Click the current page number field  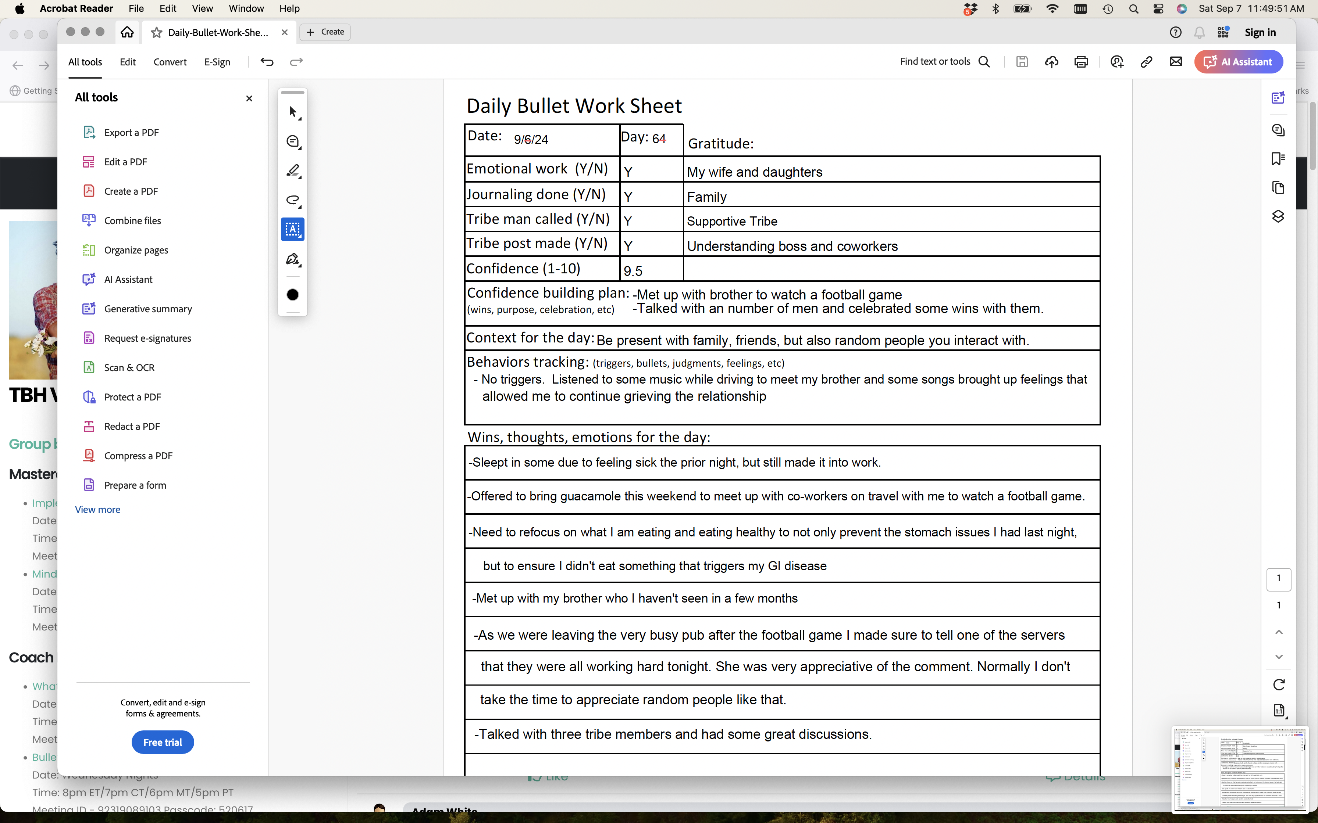click(1278, 579)
